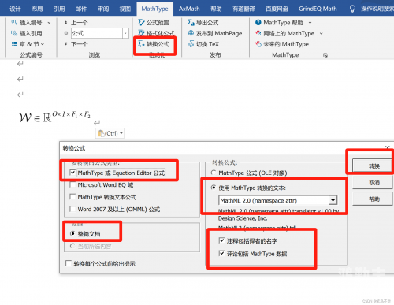Click 发布到 MathPage globe icon

pyautogui.click(x=191, y=33)
